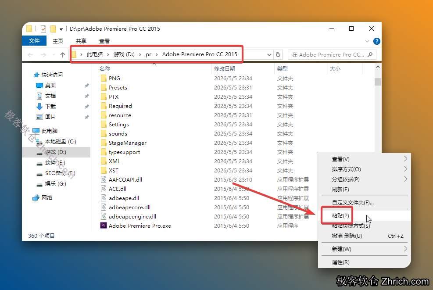Open address bar history dropdown
Viewport: 433px width, 290px height.
point(269,55)
